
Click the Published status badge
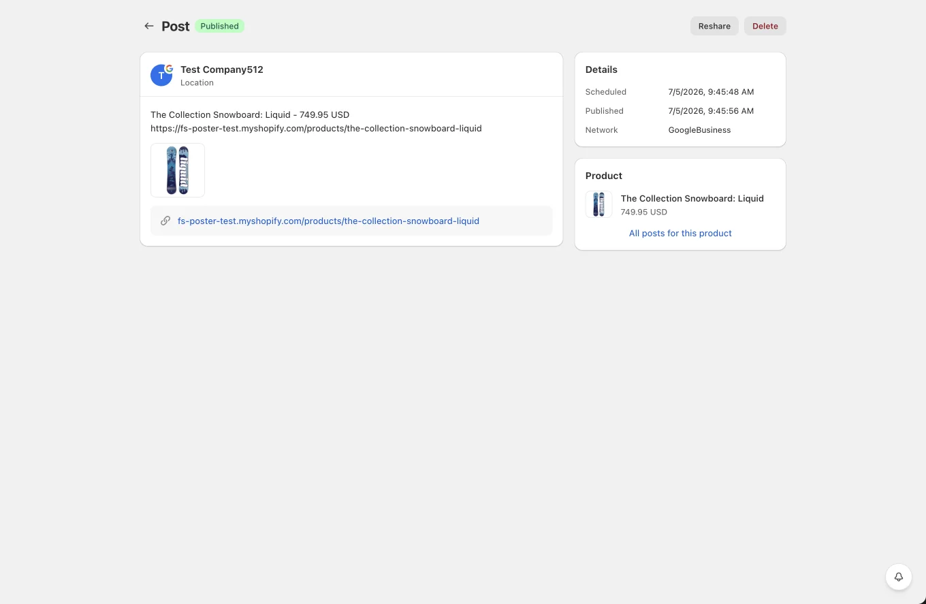pos(219,26)
